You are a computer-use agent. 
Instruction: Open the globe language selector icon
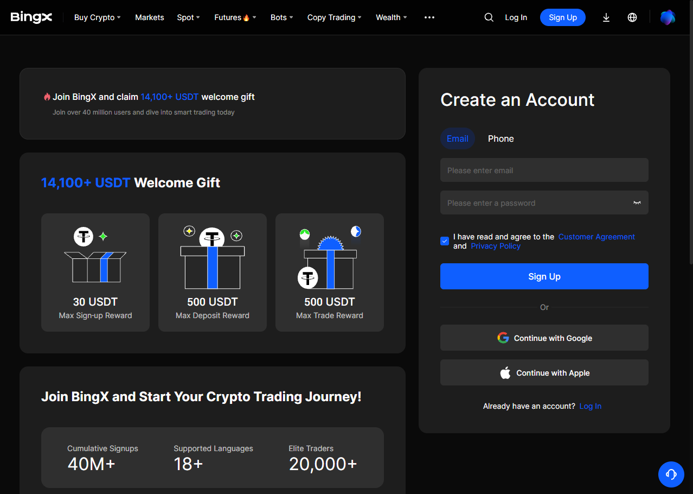point(632,17)
